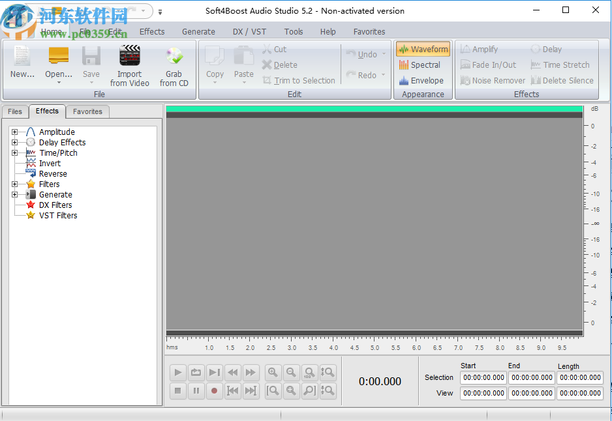Select the Waveform view icon

[x=422, y=49]
